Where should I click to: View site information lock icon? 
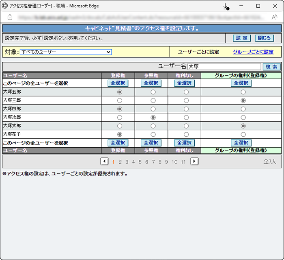click(x=10, y=17)
